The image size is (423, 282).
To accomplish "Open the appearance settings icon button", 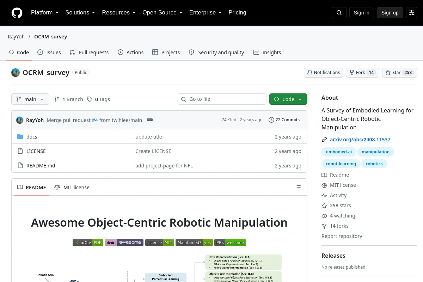I will [x=412, y=13].
